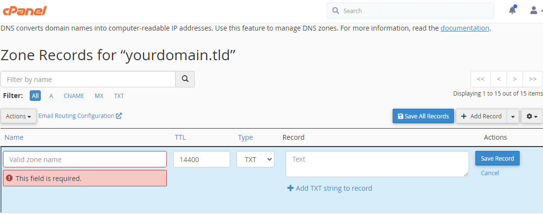Open the Actions dropdown menu
Screen dimensions: 543x214
[x=18, y=116]
